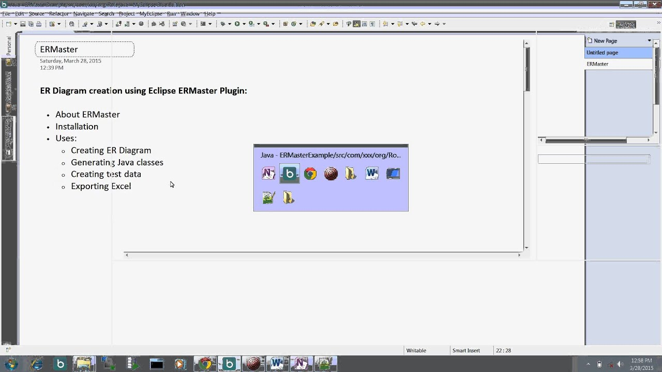This screenshot has height=372, width=662.
Task: Open the Edit menu
Action: (x=20, y=14)
